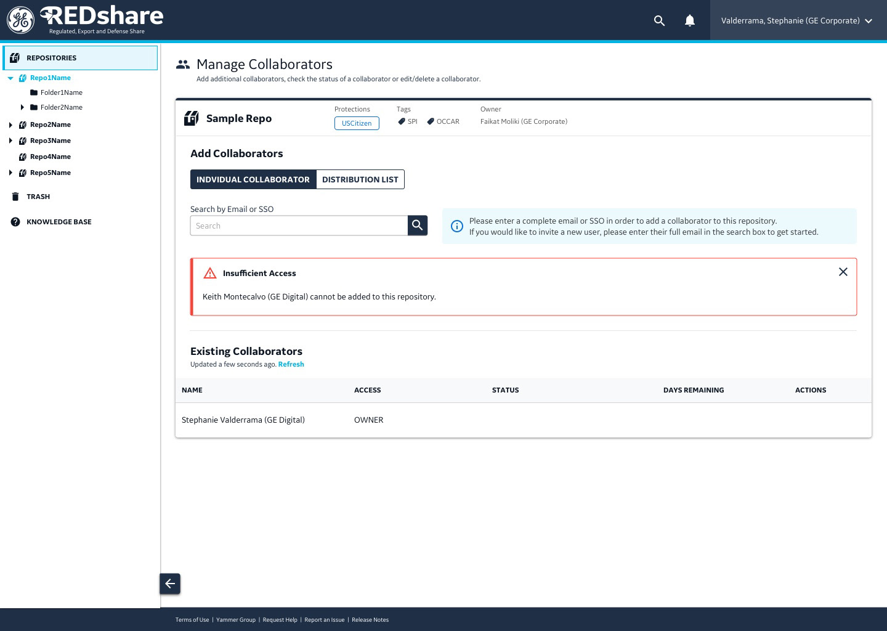Open the notifications bell
The height and width of the screenshot is (631, 887).
(690, 21)
